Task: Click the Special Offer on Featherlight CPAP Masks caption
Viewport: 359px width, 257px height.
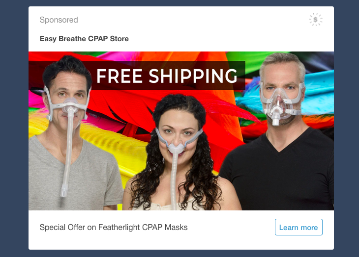Action: coord(114,228)
